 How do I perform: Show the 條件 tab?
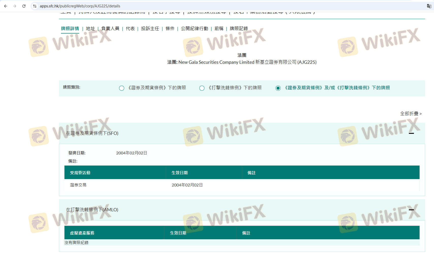170,28
